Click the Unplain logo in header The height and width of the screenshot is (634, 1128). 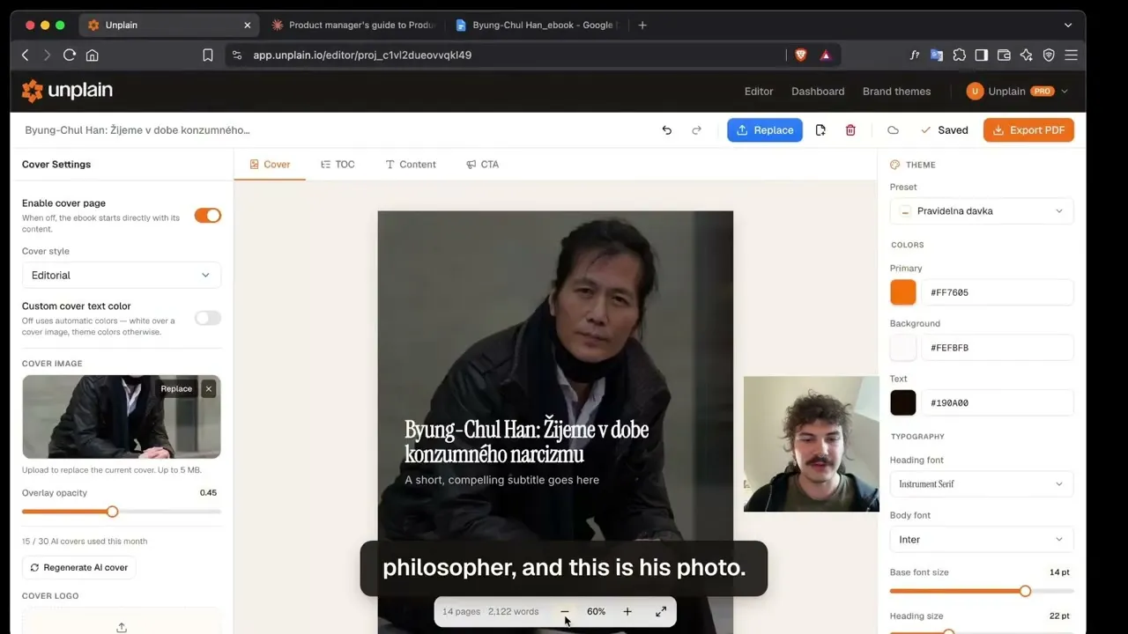(x=67, y=91)
